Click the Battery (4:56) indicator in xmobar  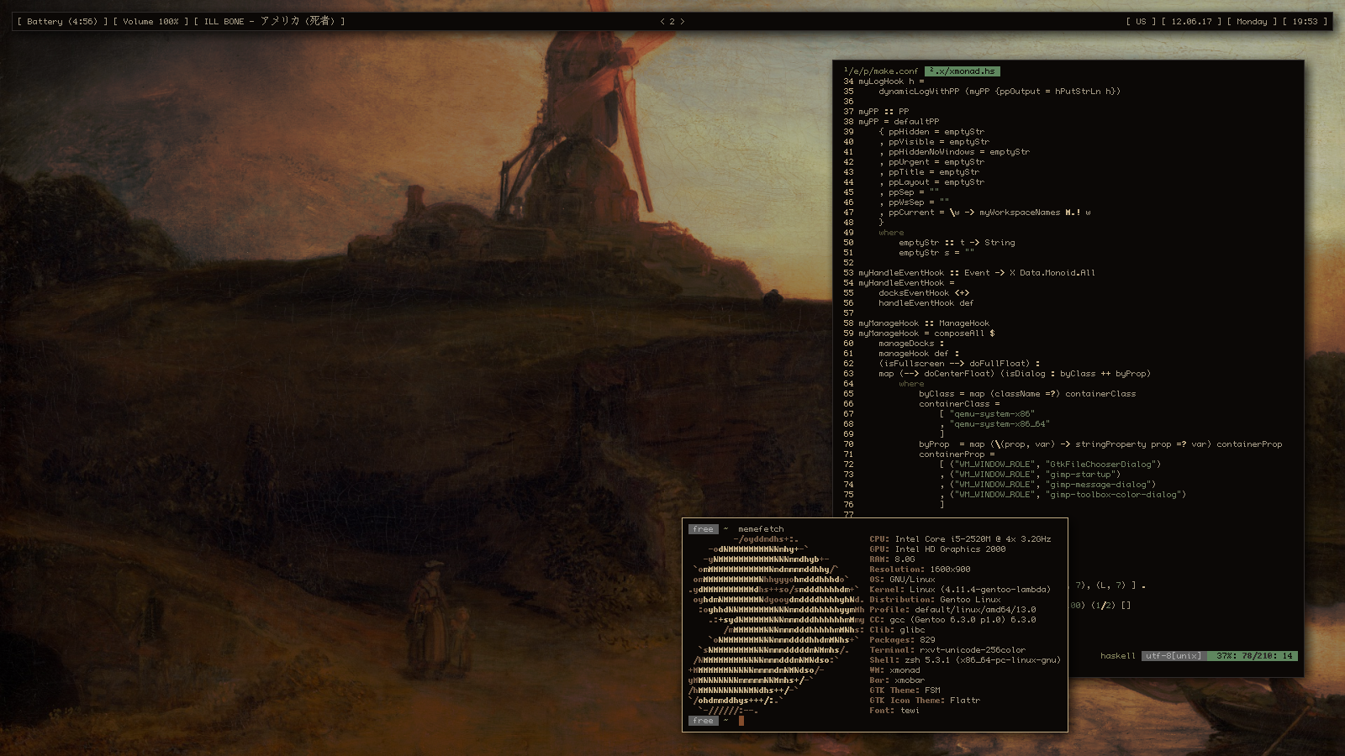(x=62, y=22)
